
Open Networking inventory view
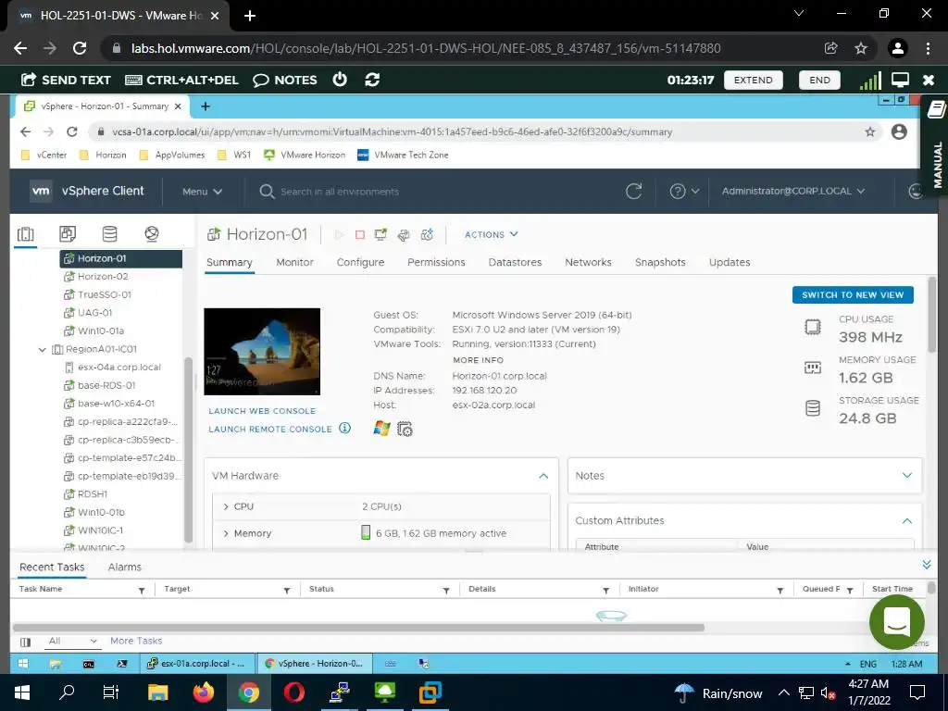(152, 234)
